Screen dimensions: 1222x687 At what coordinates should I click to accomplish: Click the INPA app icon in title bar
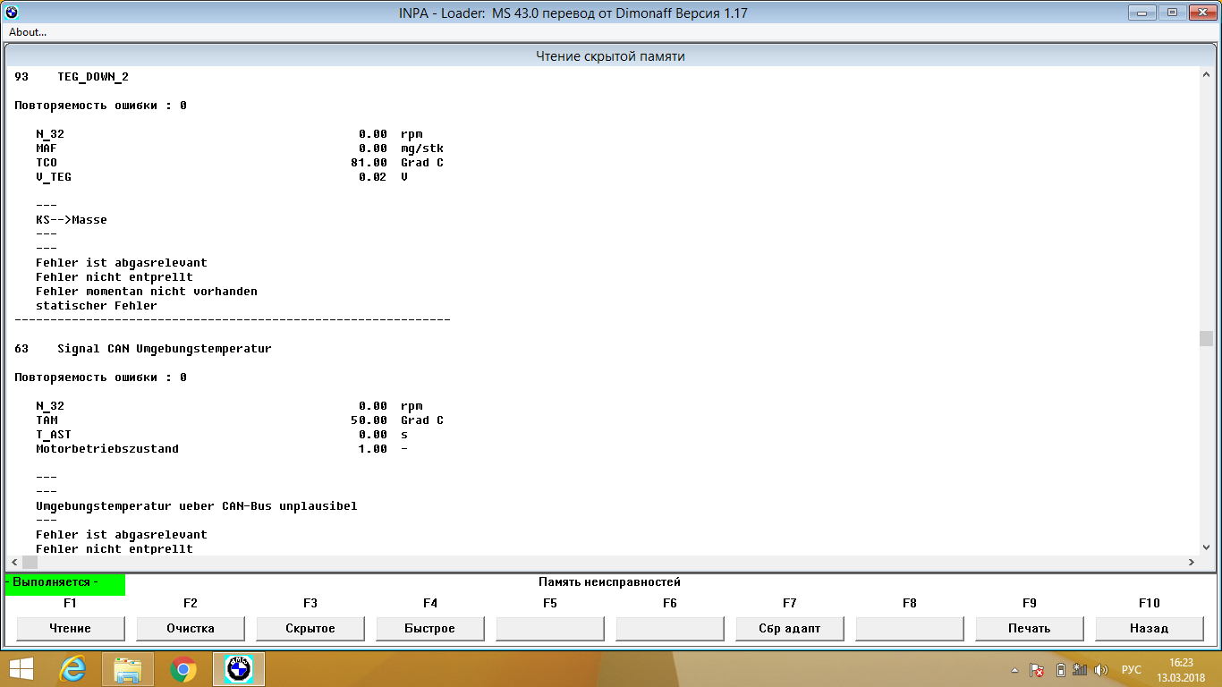[x=12, y=13]
